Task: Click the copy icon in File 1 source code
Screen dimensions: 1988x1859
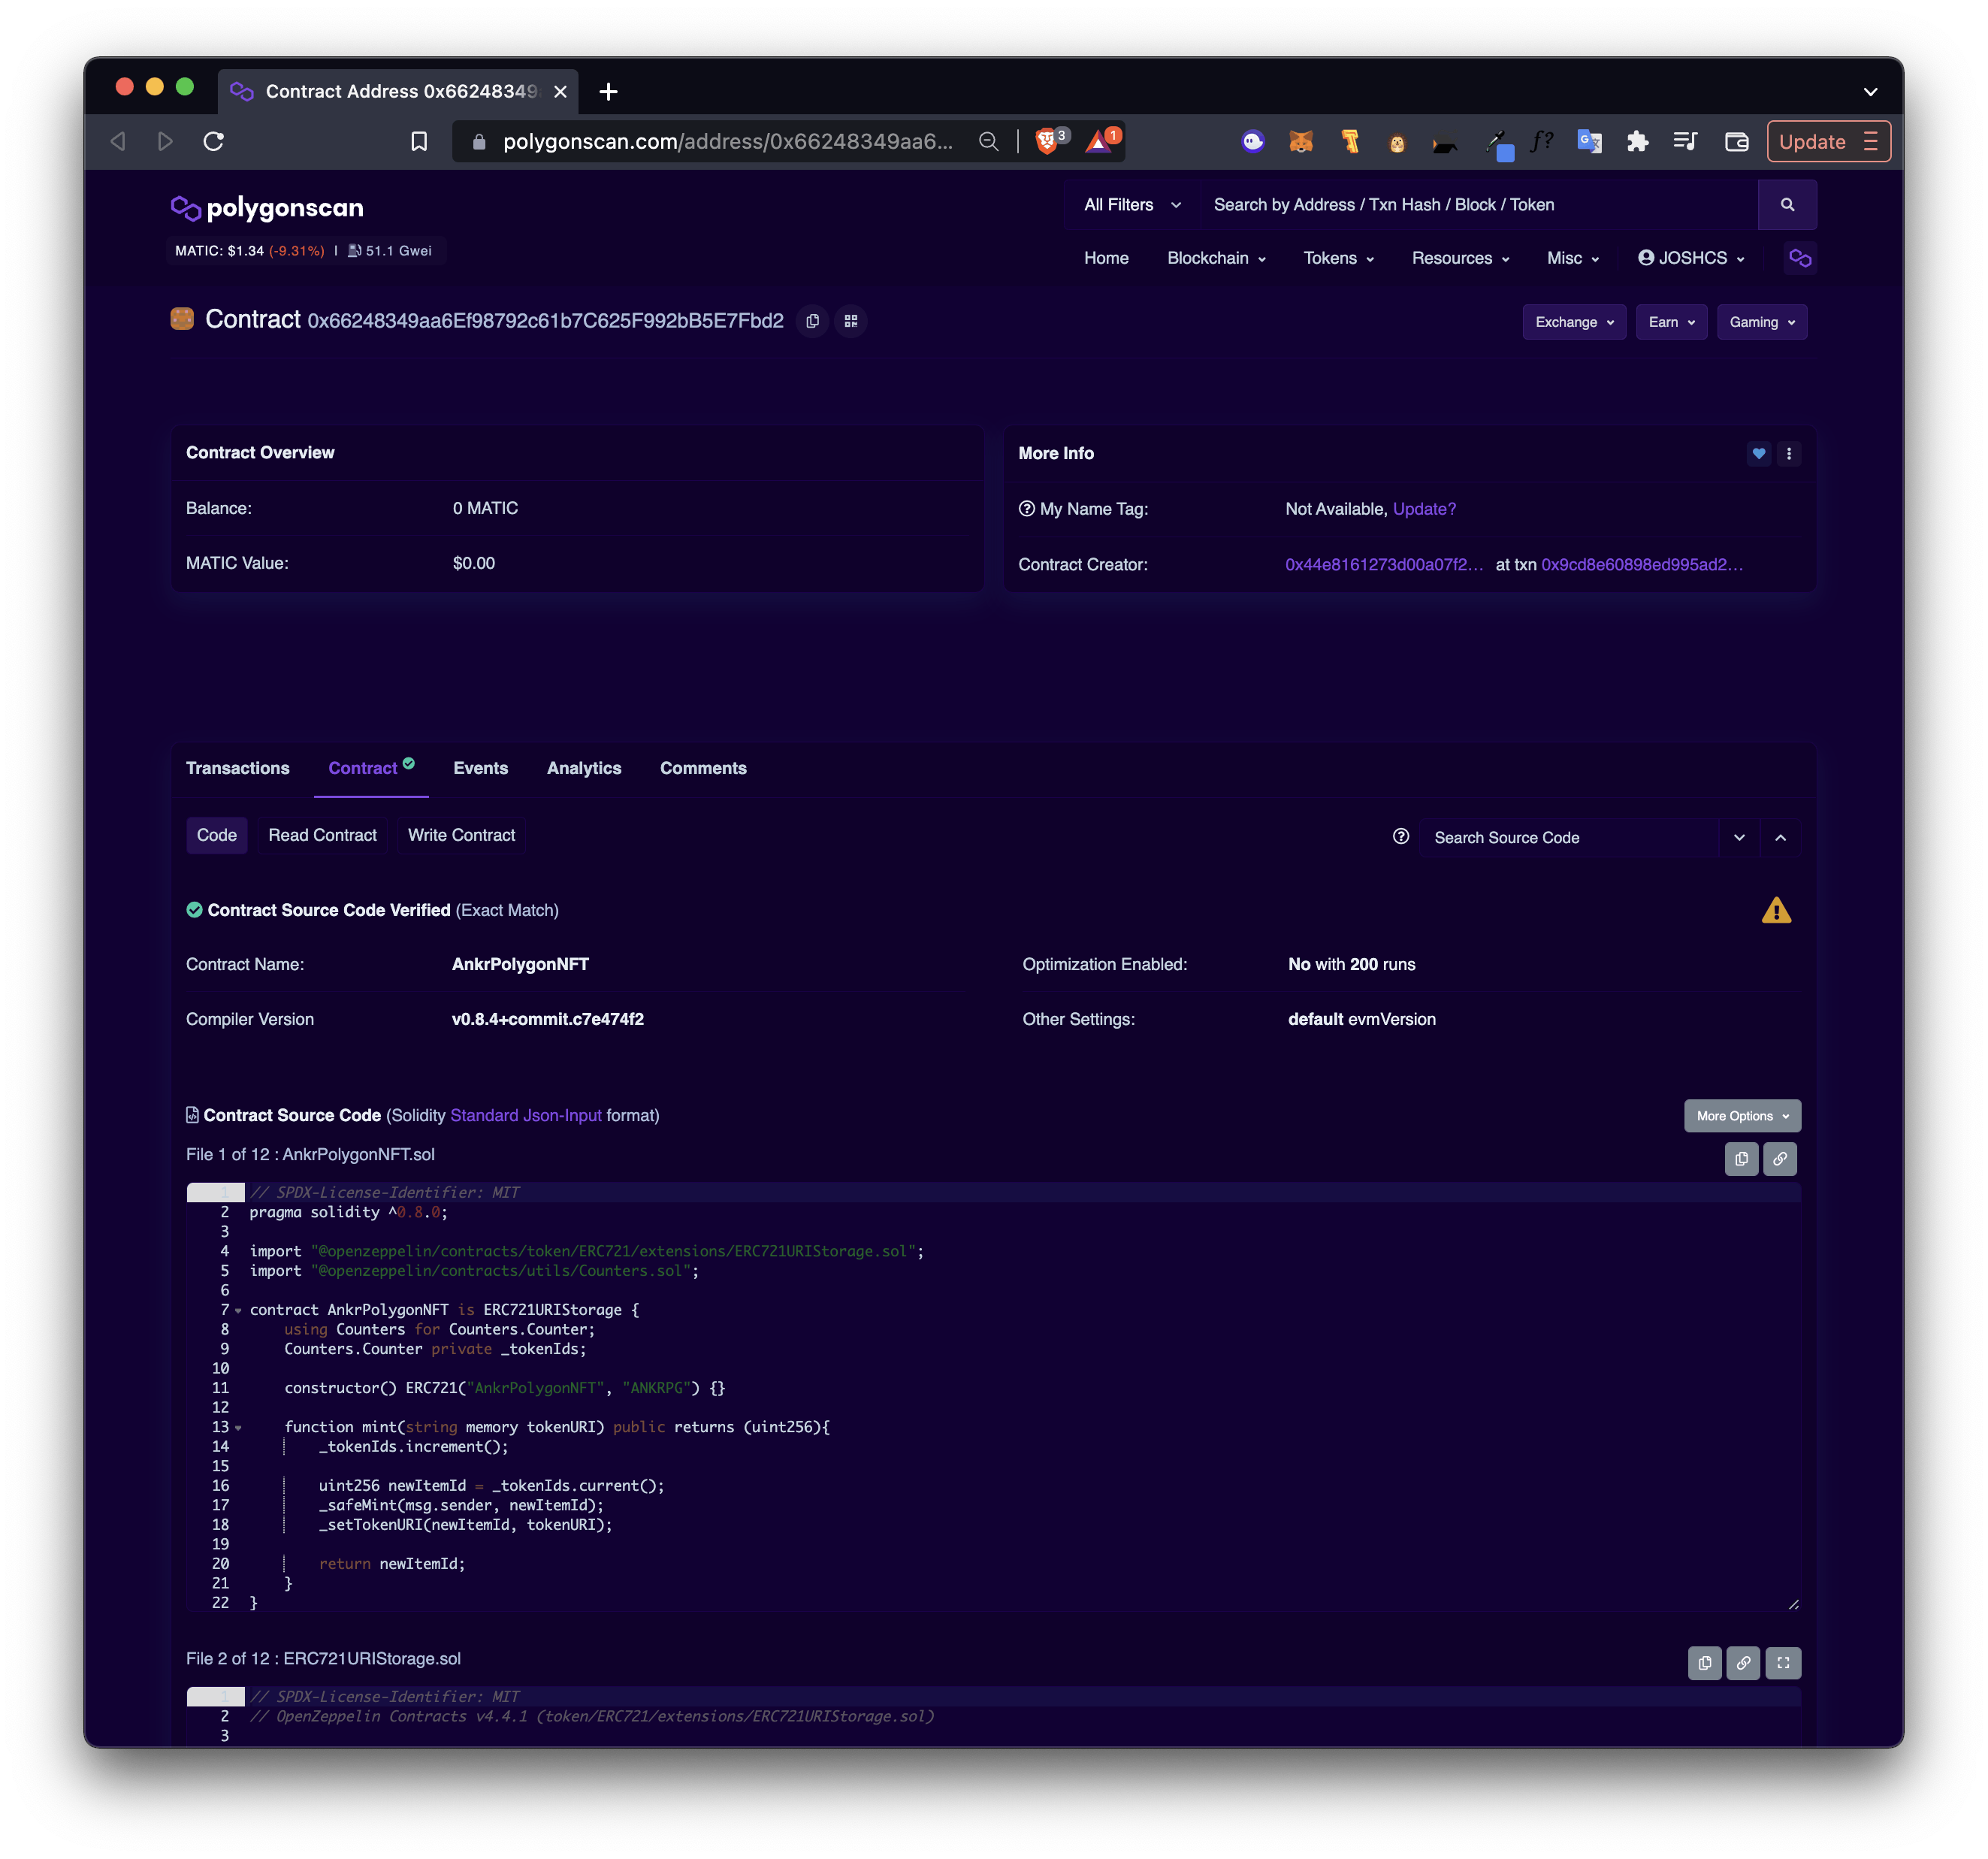Action: [x=1742, y=1159]
